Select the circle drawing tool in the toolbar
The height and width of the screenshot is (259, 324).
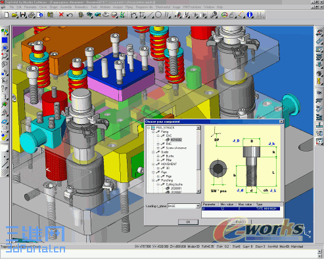coord(158,14)
